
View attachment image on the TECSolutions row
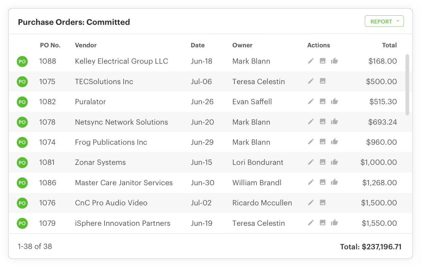tap(323, 81)
